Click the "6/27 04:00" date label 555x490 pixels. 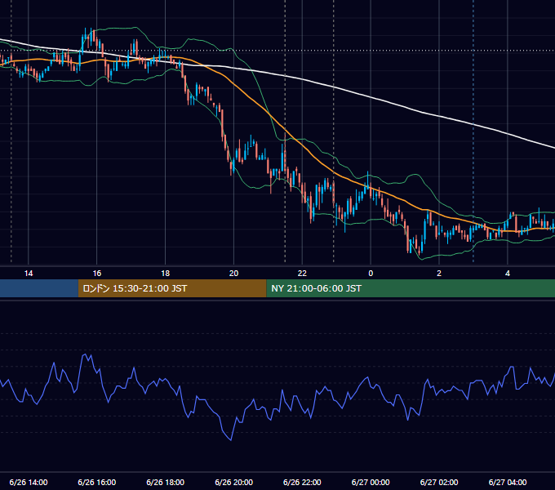pyautogui.click(x=507, y=482)
